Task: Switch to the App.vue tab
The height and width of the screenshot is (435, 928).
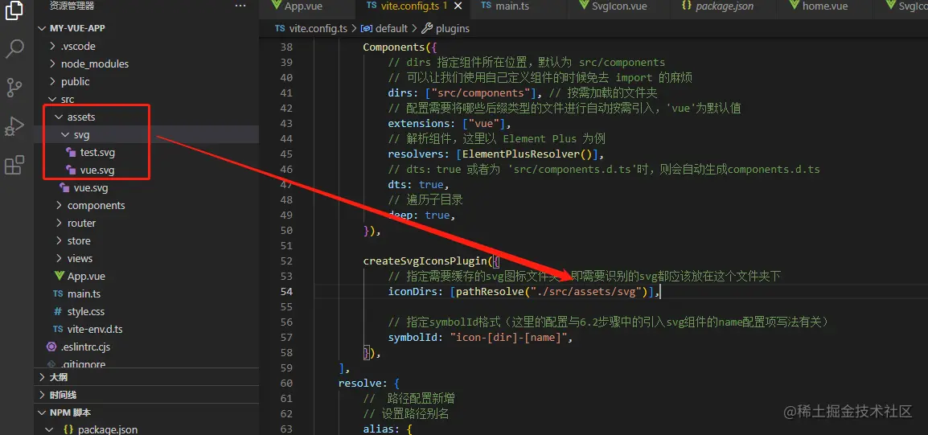Action: 297,6
